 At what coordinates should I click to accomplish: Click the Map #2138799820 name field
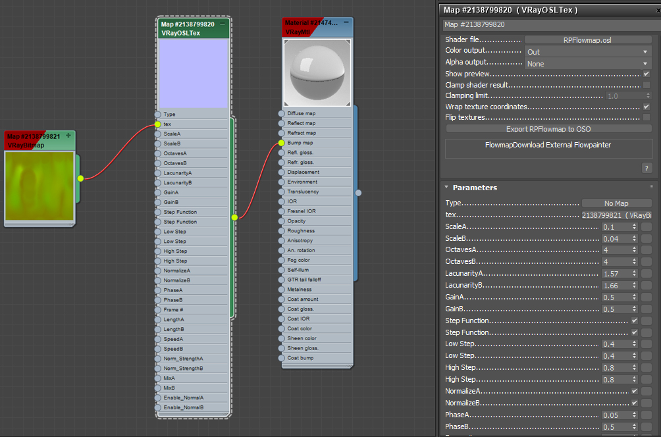pos(552,24)
